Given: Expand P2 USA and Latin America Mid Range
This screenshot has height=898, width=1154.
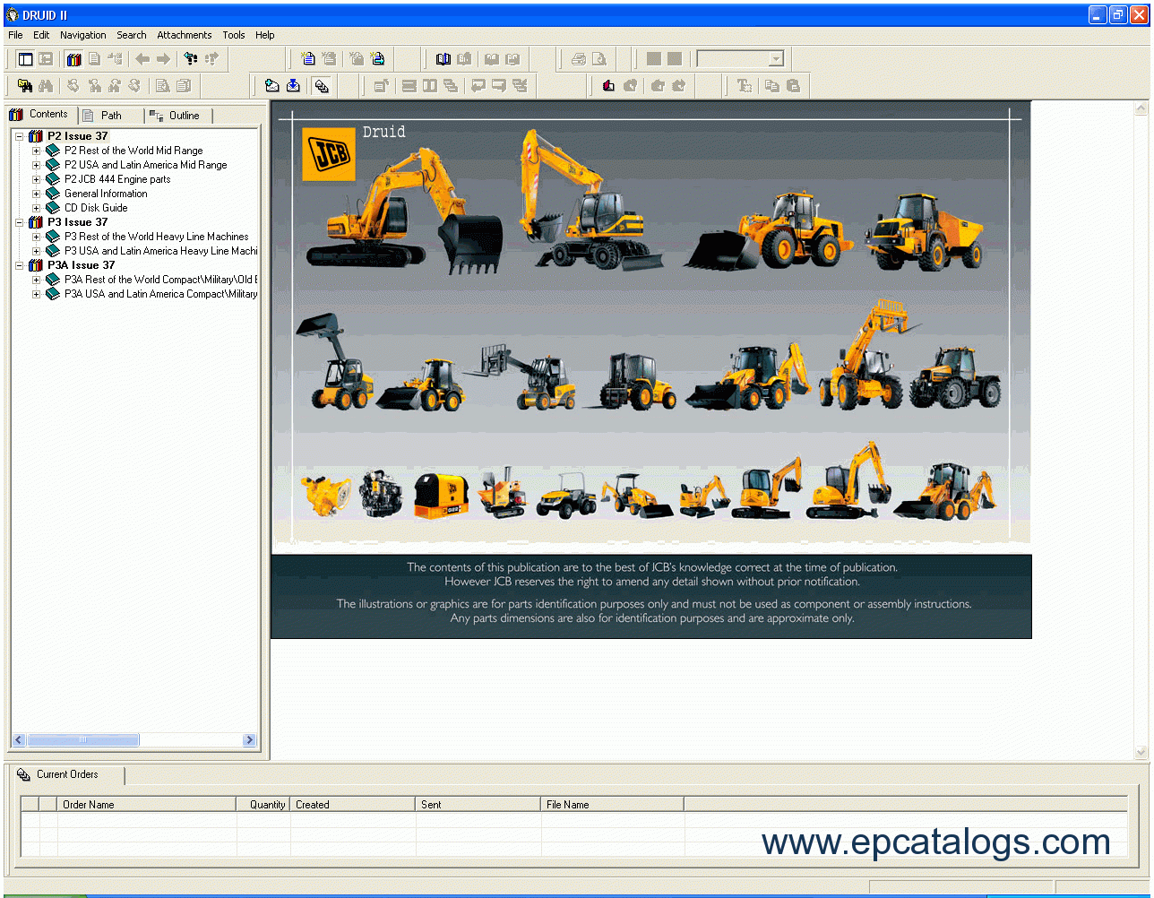Looking at the screenshot, I should tap(37, 165).
